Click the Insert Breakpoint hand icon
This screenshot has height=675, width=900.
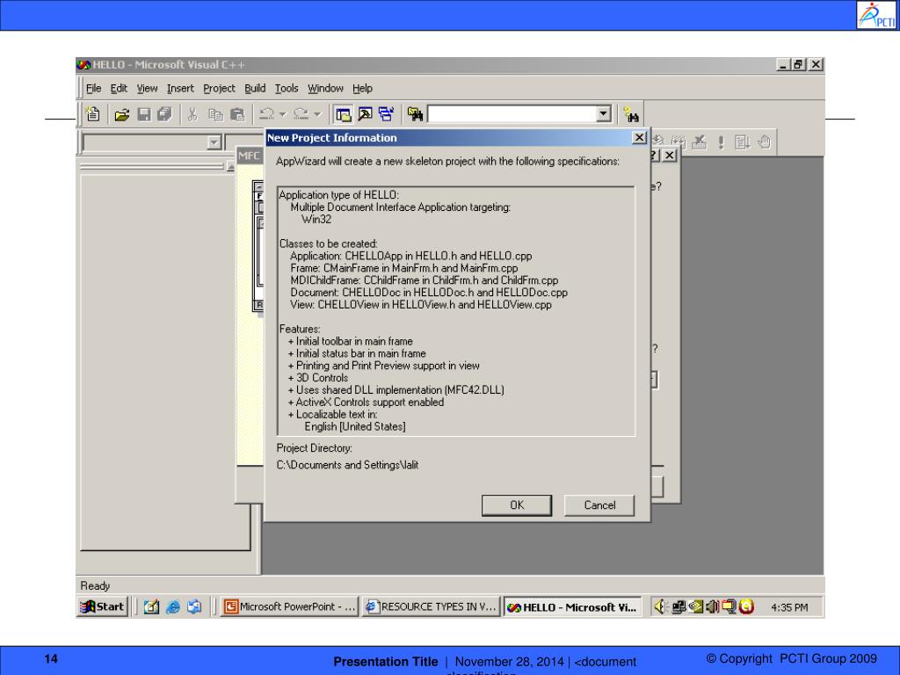(x=764, y=142)
